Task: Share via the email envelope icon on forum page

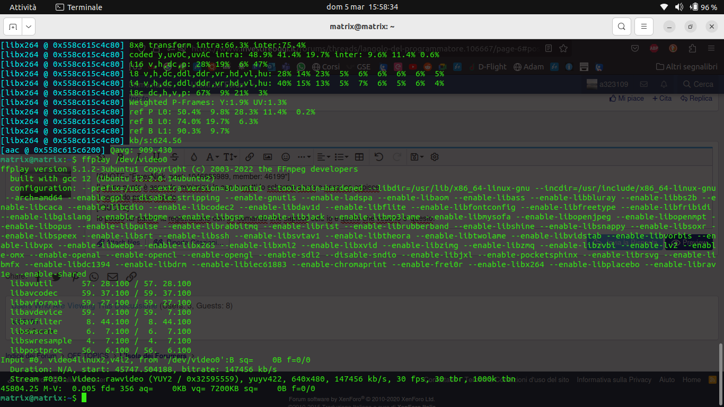Action: [x=112, y=277]
